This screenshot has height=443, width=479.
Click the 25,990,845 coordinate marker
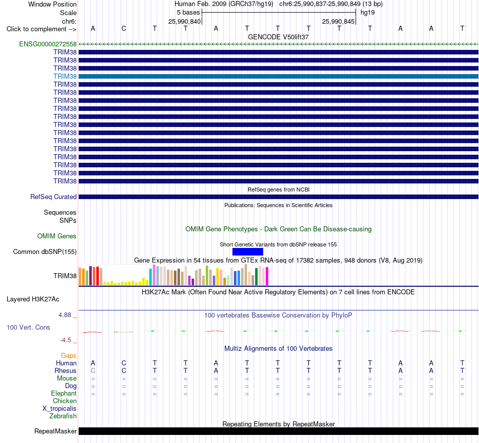tap(338, 21)
